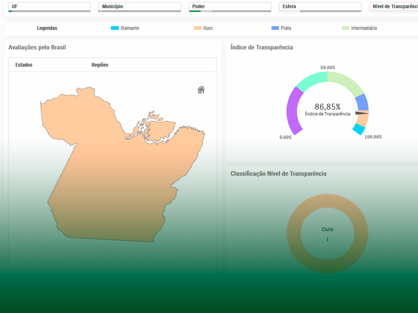Screen dimensions: 418x313
Task: Expand the Poder filter
Action: point(230,7)
